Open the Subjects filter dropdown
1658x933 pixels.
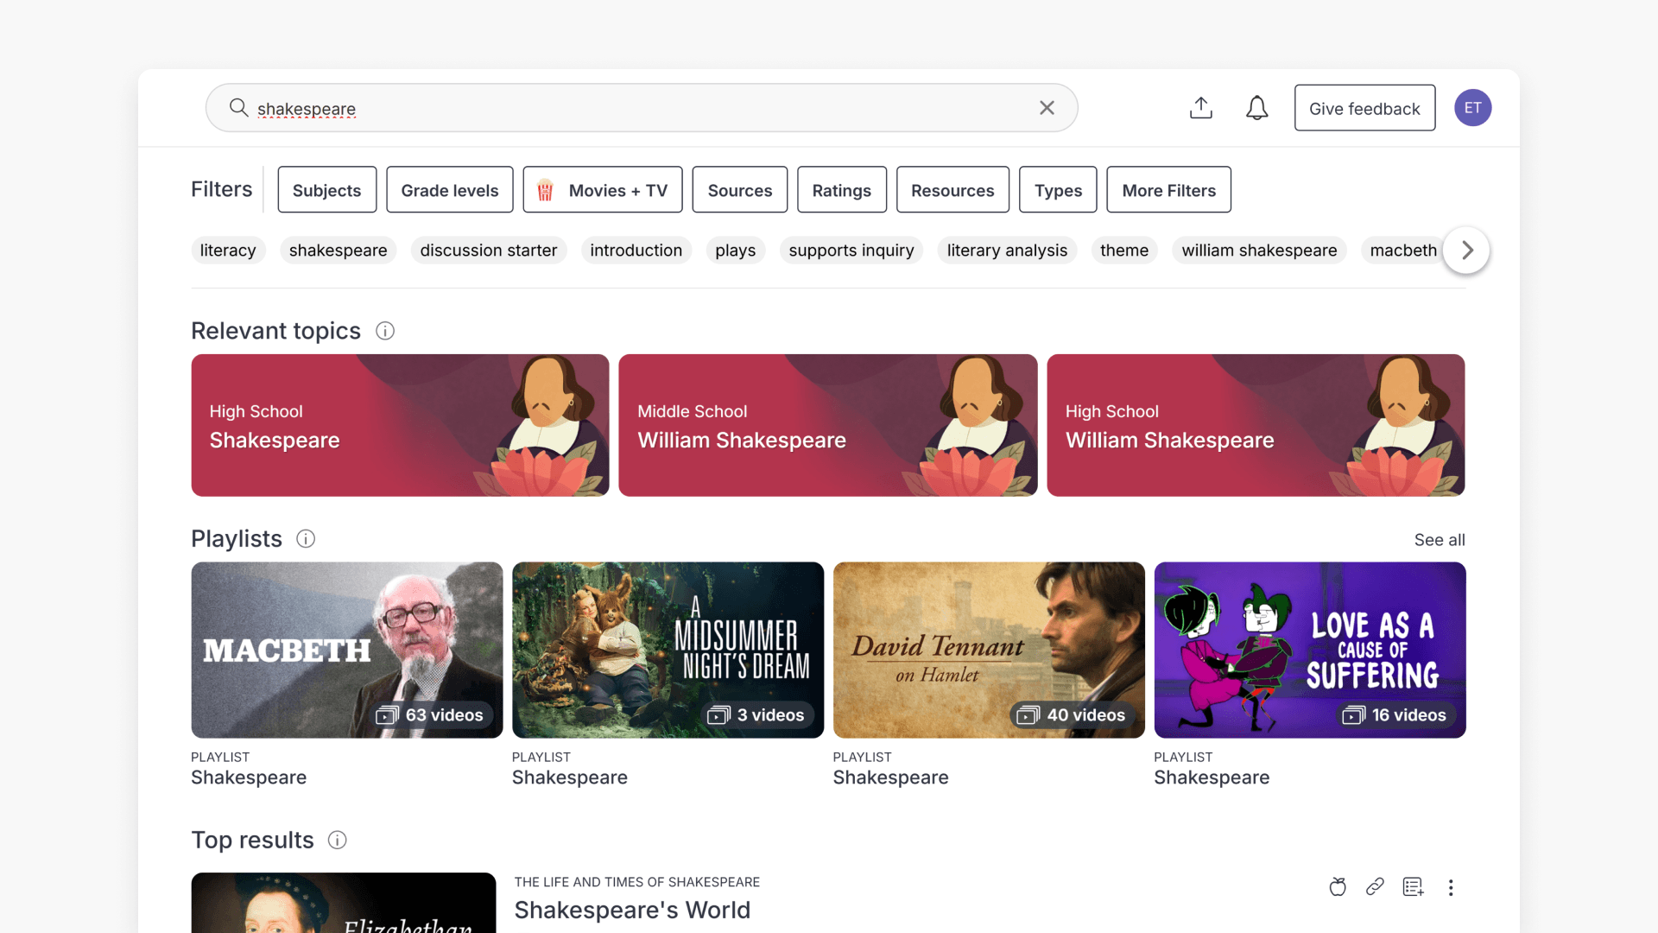click(326, 190)
